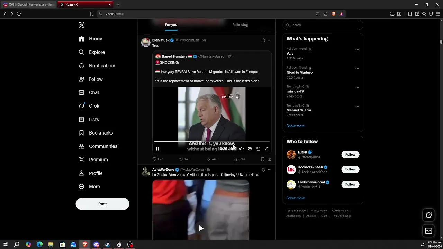Repost Elon Musk's post (14K)
This screenshot has width=443, height=249.
click(184, 159)
